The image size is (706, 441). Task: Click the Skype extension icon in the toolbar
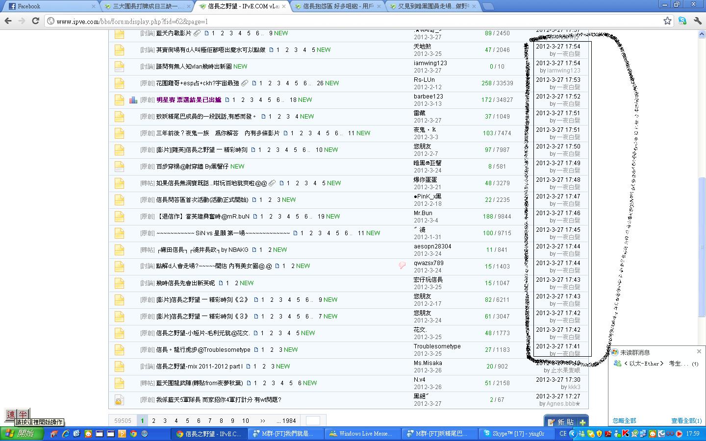[682, 21]
